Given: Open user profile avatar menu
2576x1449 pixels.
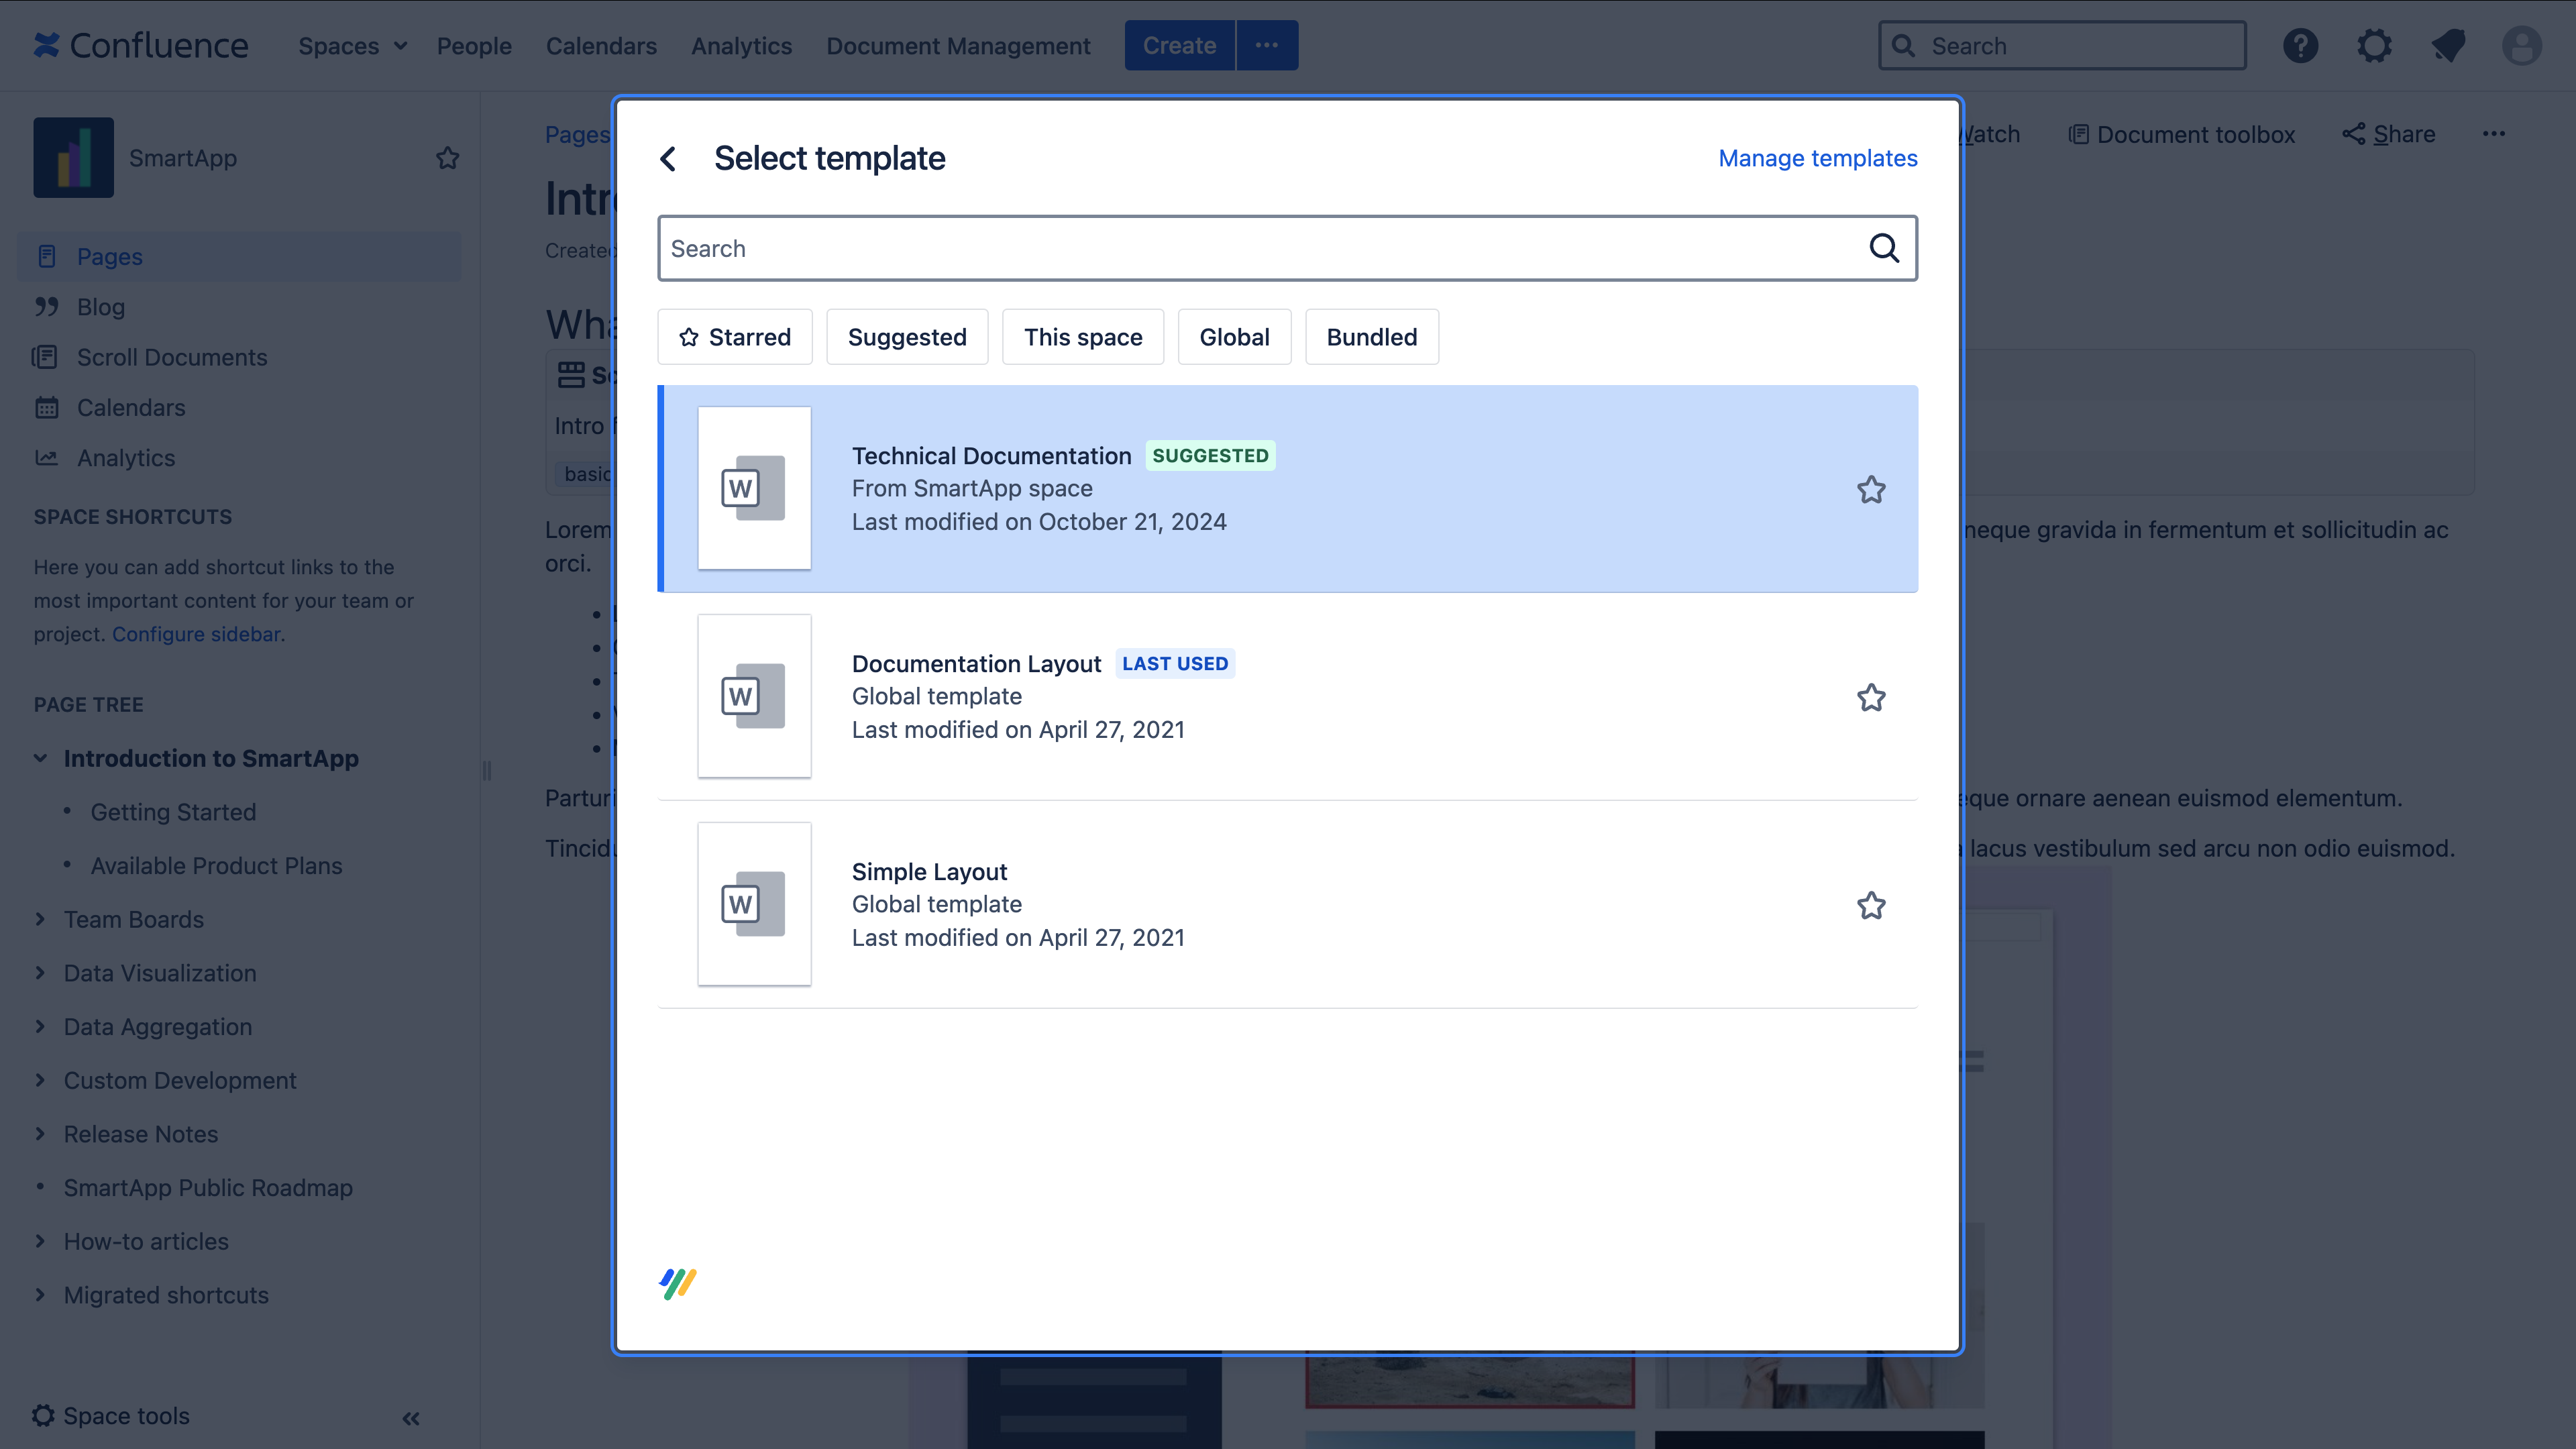Looking at the screenshot, I should point(2521,46).
